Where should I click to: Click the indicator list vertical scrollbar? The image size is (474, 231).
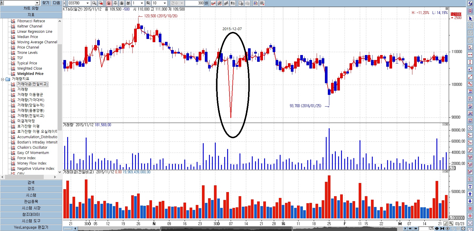point(60,88)
